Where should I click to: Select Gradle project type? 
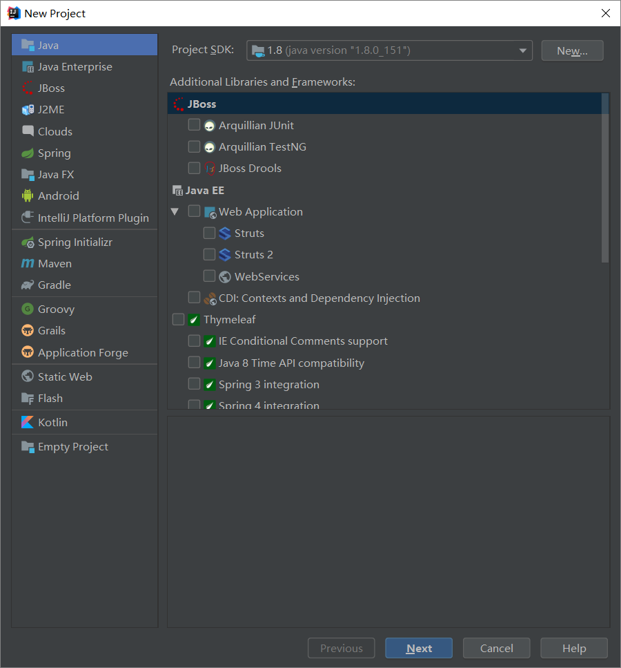click(x=85, y=285)
